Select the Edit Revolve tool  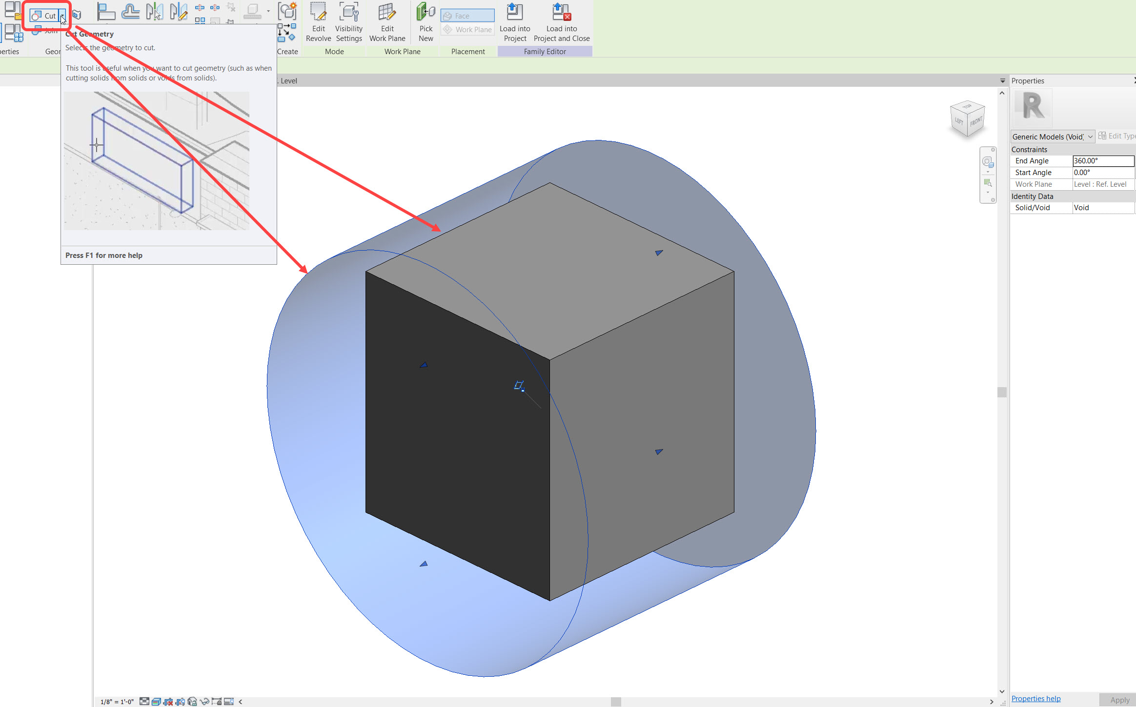point(318,22)
